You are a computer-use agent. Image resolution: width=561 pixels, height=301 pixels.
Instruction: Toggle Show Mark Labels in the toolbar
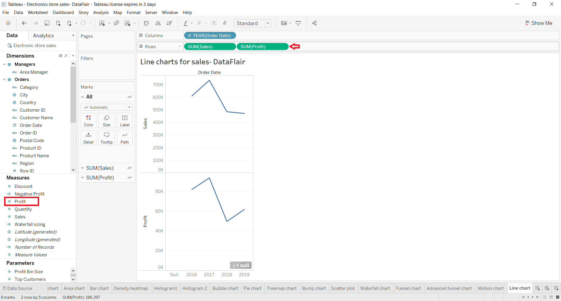pyautogui.click(x=214, y=23)
